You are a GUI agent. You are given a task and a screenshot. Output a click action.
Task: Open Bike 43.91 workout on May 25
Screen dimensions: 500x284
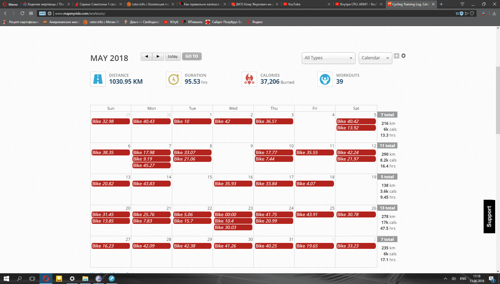point(315,214)
